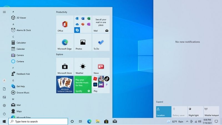This screenshot has height=125, width=222.
Task: Open Settings gear in Start sidebar
Action: (4, 106)
